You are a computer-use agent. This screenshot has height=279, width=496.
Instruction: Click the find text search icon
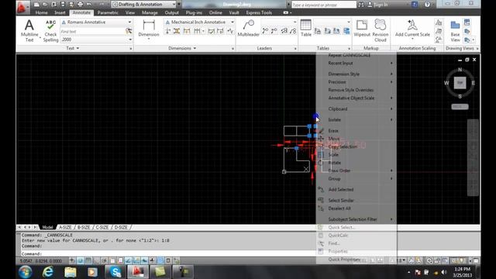coord(129,31)
